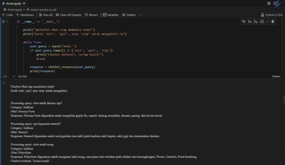Split the cell from cell toolbar
285x165 pixels.
262,21
